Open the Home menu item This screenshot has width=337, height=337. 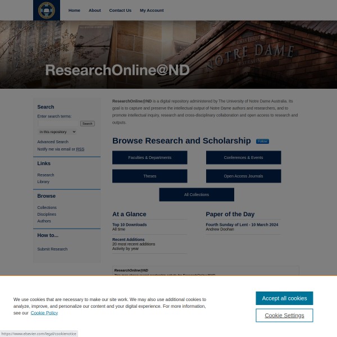coord(74,10)
